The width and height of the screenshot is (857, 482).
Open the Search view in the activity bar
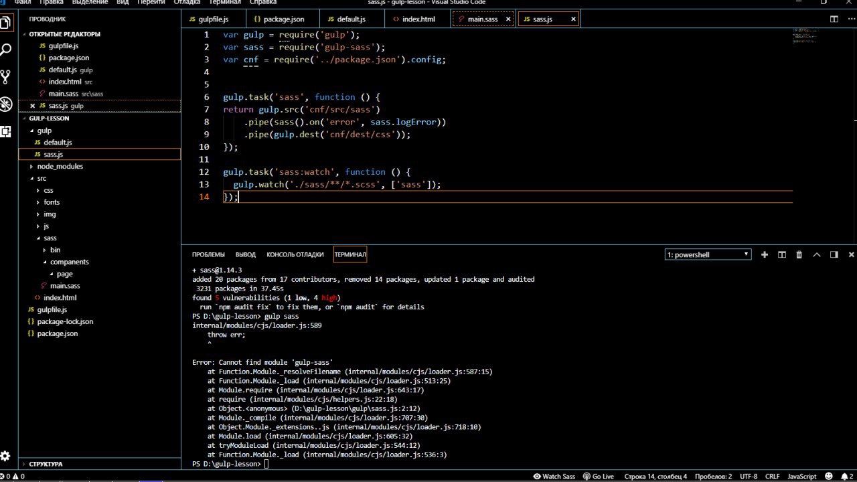coord(5,50)
